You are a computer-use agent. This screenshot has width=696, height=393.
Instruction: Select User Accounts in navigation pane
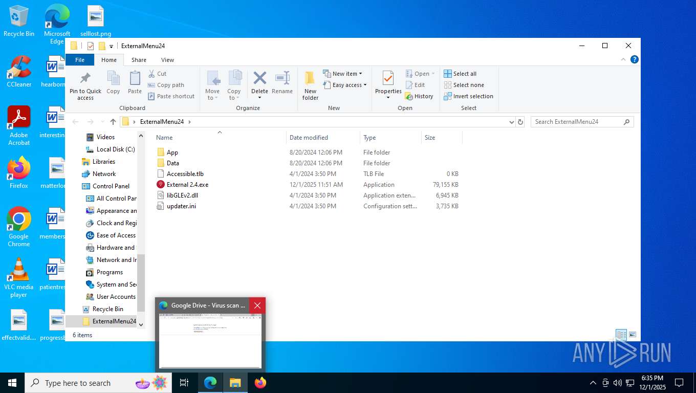[x=116, y=297]
